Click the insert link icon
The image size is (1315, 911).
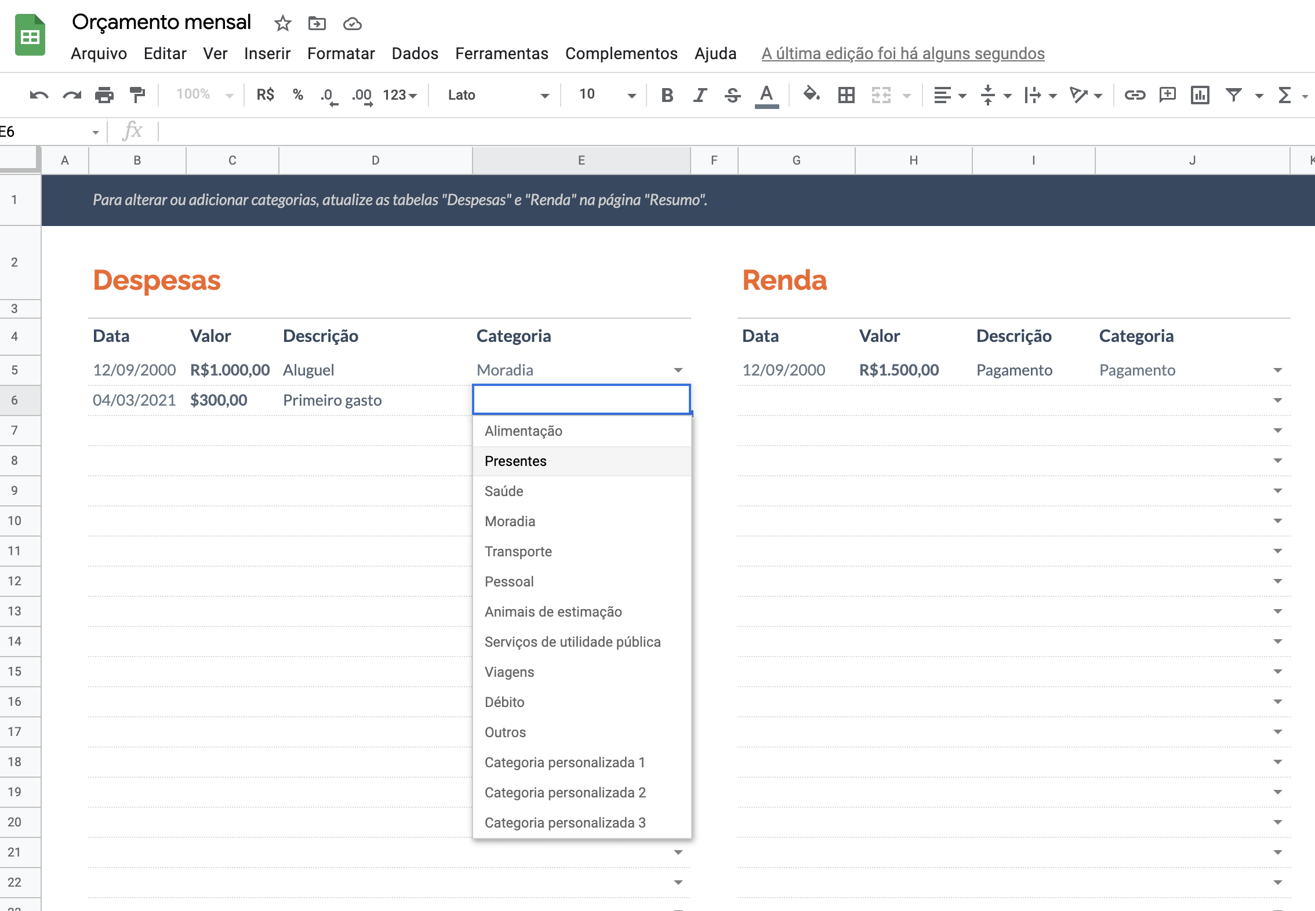(1135, 94)
